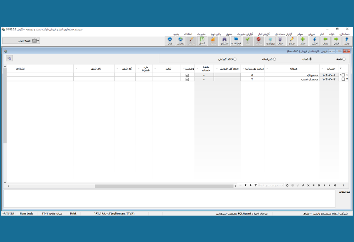The height and width of the screenshot is (242, 354).
Task: Open next form with فرم بعدي icon
Action: point(236,41)
